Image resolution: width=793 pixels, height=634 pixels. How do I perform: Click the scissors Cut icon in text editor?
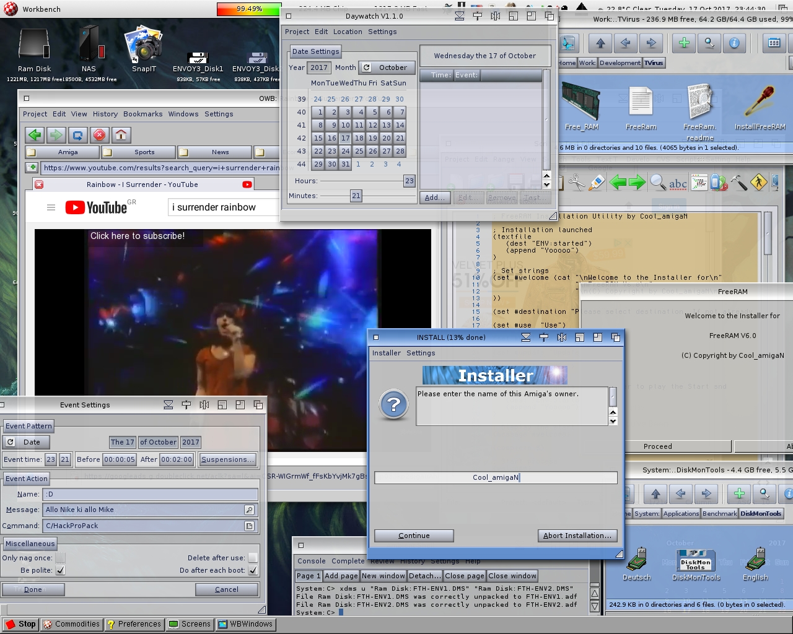tap(576, 183)
